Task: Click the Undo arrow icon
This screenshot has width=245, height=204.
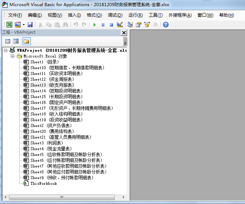Action: point(76,25)
